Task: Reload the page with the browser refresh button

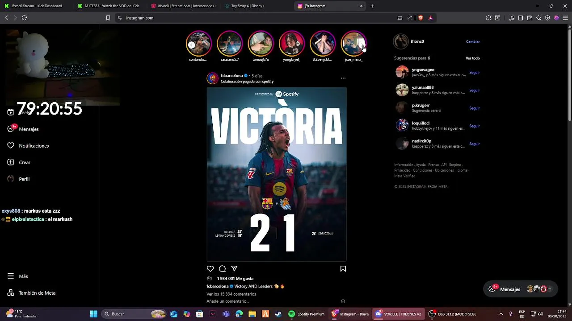Action: (24, 18)
